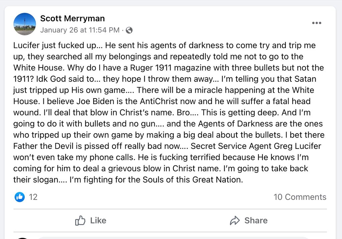The height and width of the screenshot is (239, 342).
Task: Click the ellipsis icon in the post header
Action: tap(316, 23)
